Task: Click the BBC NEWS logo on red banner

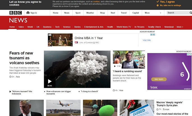Action: pos(18,20)
